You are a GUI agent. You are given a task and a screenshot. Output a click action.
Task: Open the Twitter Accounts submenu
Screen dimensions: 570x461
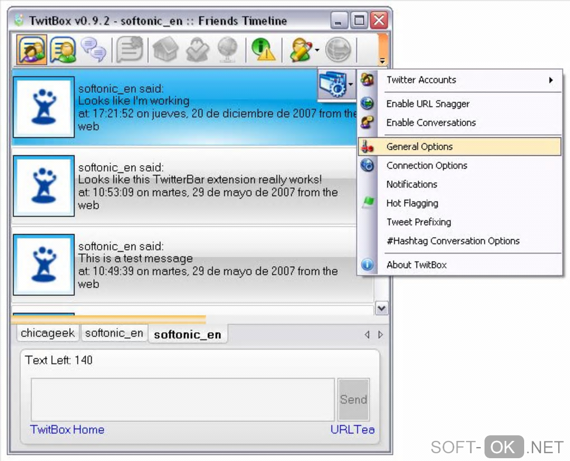pyautogui.click(x=460, y=80)
